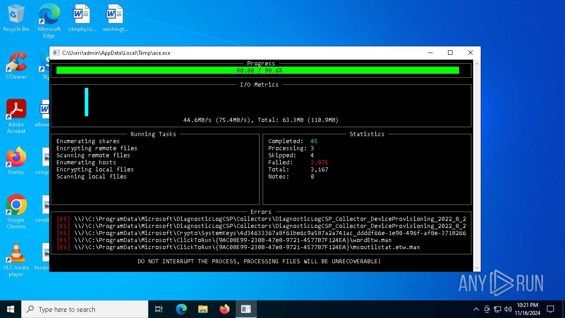Click the Type here to search box
Screen dimensions: 565x318
[85, 309]
